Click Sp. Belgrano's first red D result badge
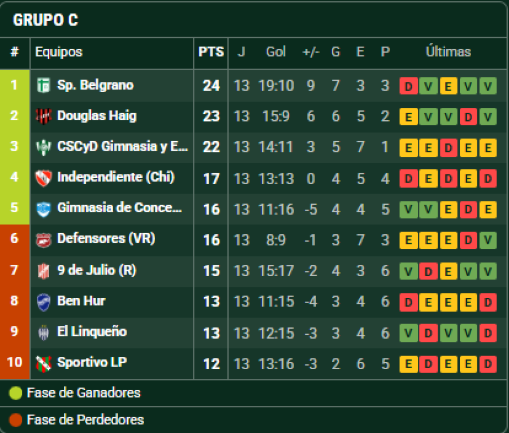 408,86
